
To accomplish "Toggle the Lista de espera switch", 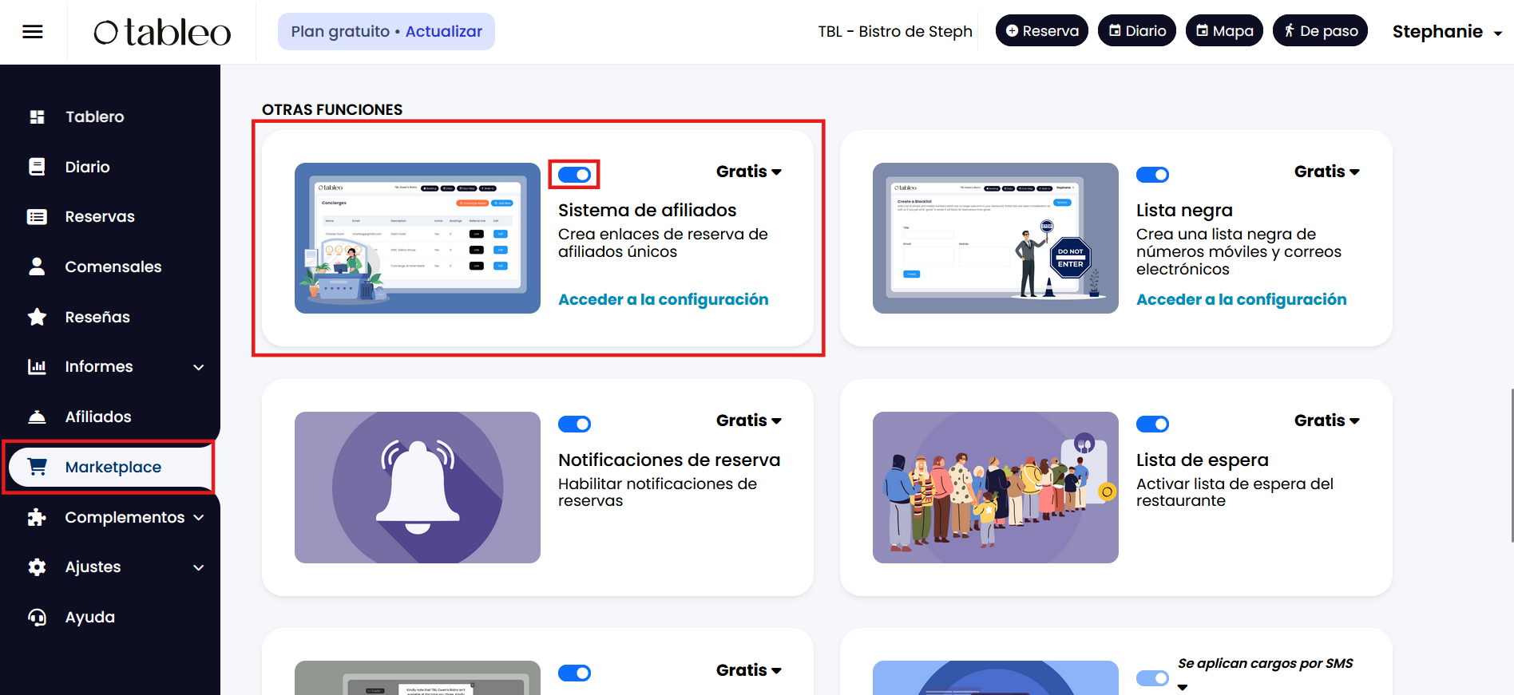I will click(1152, 424).
